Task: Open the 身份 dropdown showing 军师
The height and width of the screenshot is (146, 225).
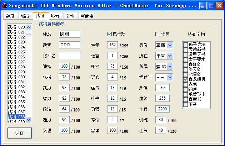Action: point(170,45)
